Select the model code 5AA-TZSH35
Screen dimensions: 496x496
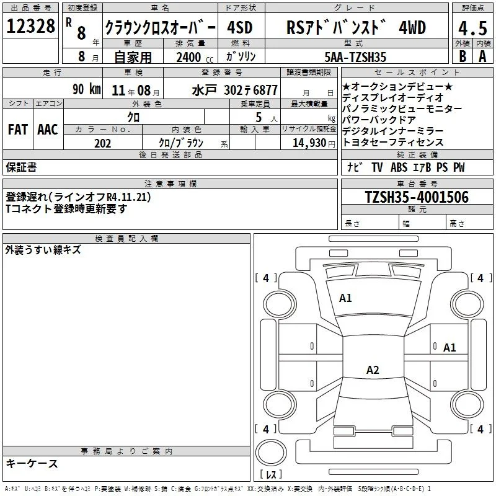[x=355, y=57]
